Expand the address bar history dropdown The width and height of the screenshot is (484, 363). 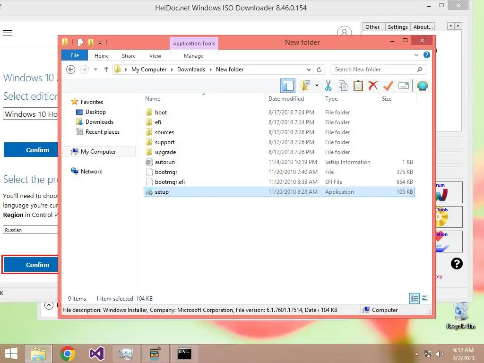pyautogui.click(x=309, y=69)
